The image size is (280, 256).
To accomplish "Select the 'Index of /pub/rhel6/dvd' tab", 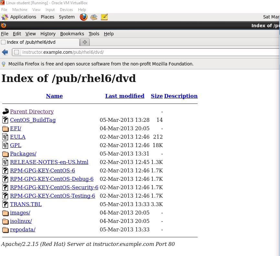I will pyautogui.click(x=39, y=42).
